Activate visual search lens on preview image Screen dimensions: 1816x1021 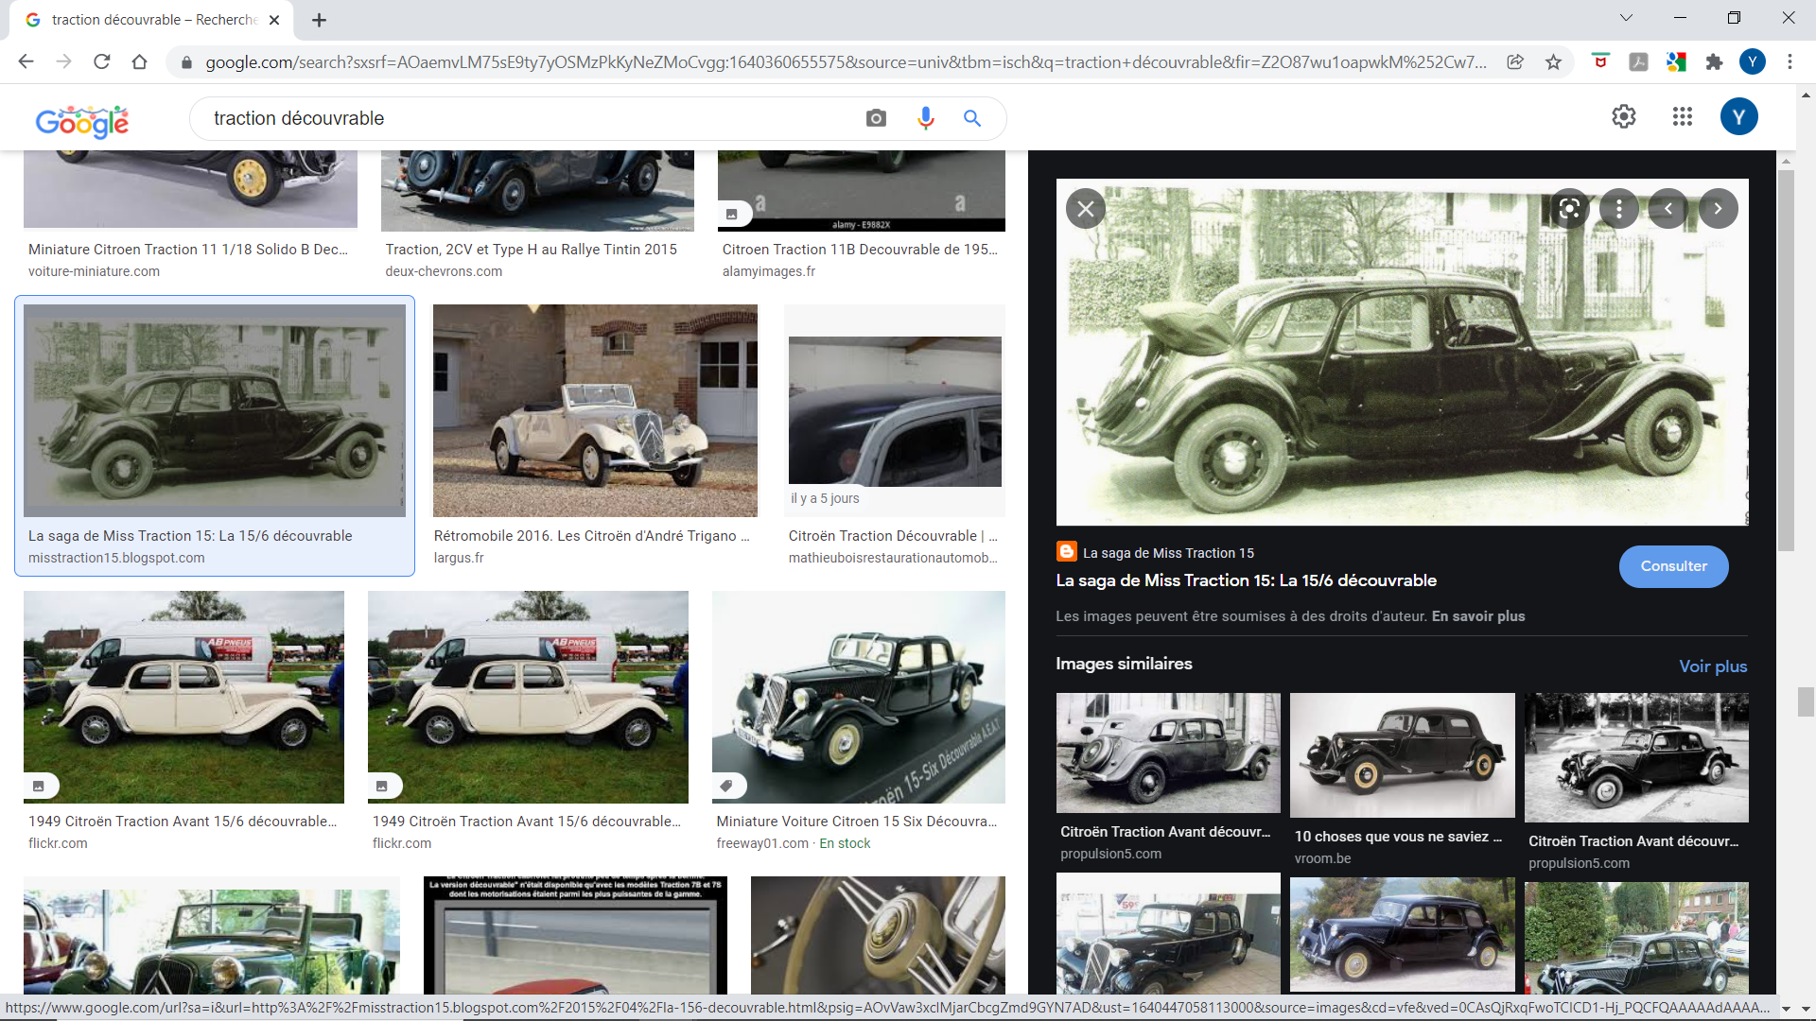1569,209
